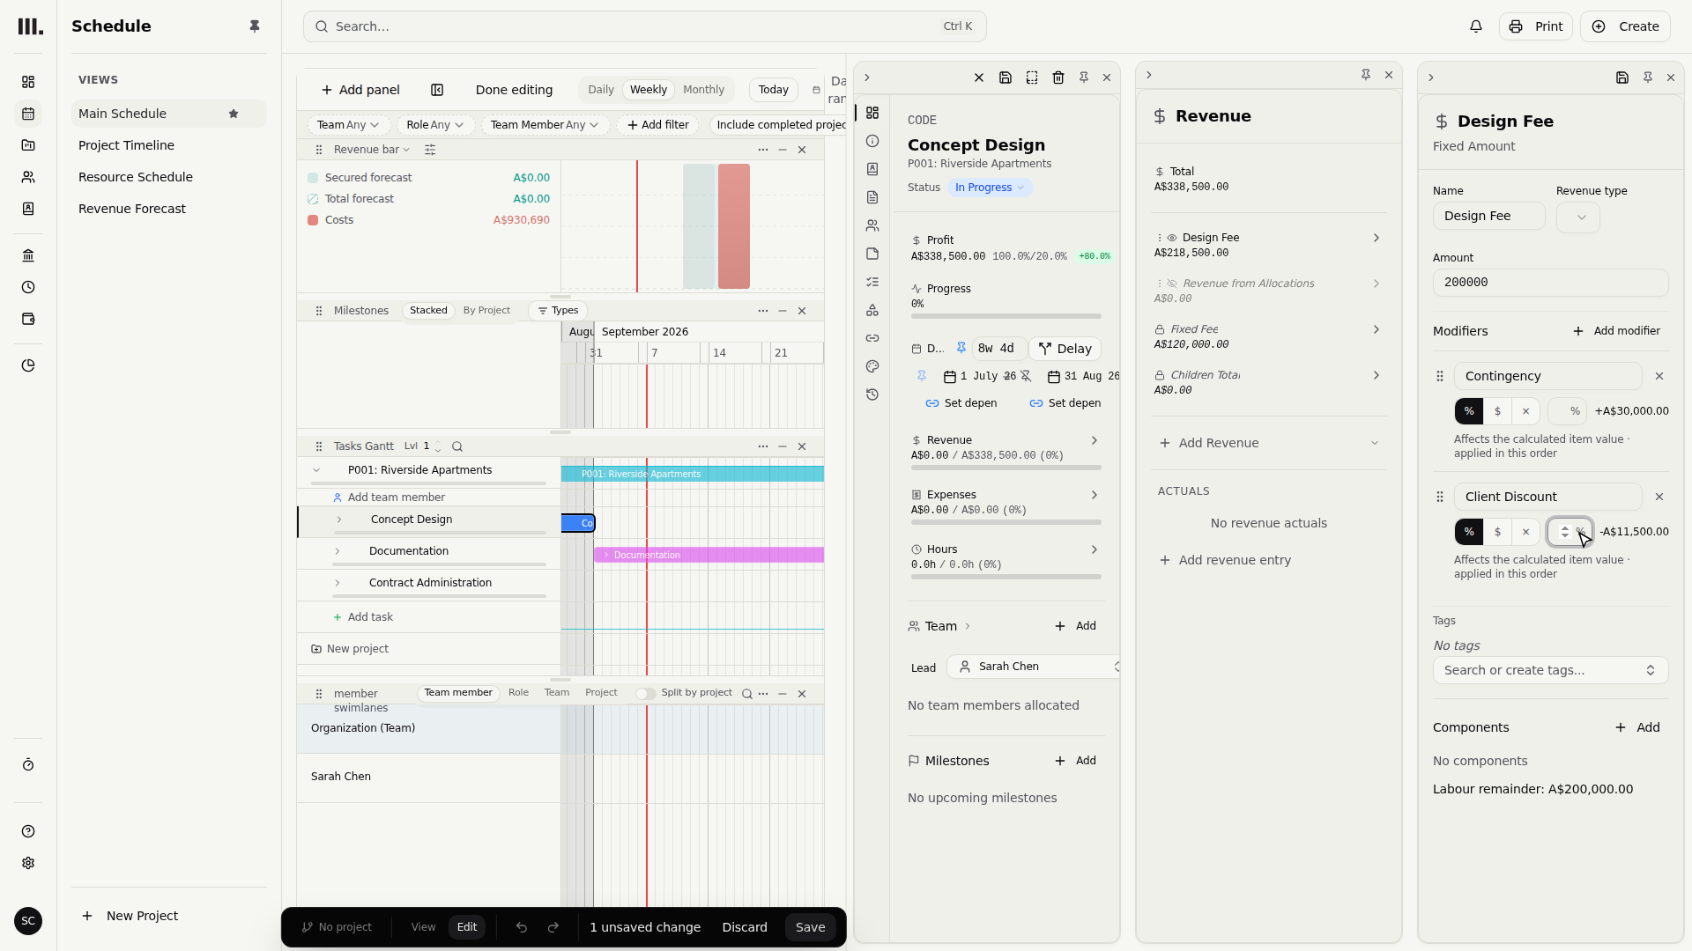This screenshot has height=951, width=1692.
Task: Undo last change in bottom bar
Action: 522,927
